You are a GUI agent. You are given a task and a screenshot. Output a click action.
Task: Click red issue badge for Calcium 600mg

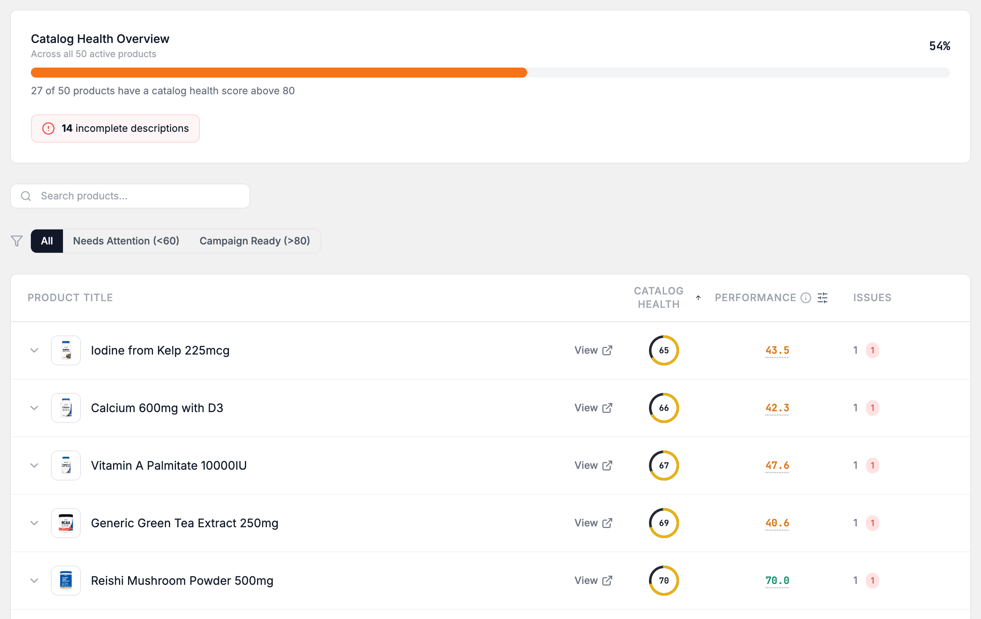pos(873,408)
